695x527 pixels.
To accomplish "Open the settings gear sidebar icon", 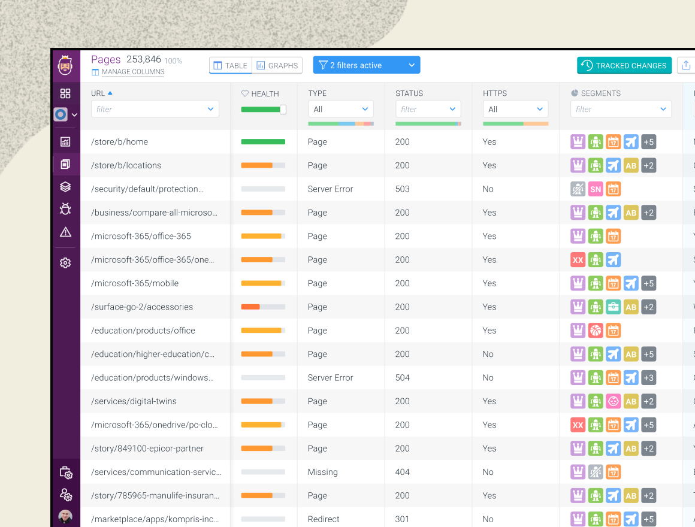I will point(65,263).
